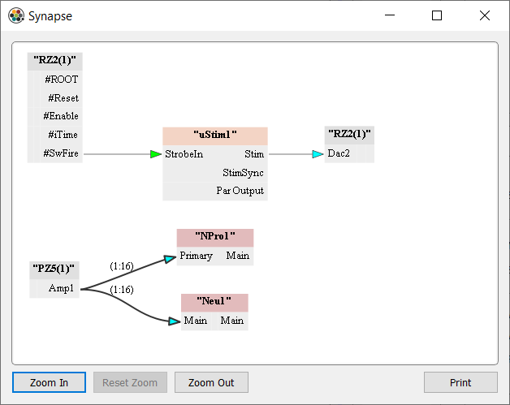Viewport: 510px width, 405px height.
Task: Click the Primary input of NPro1
Action: [197, 256]
